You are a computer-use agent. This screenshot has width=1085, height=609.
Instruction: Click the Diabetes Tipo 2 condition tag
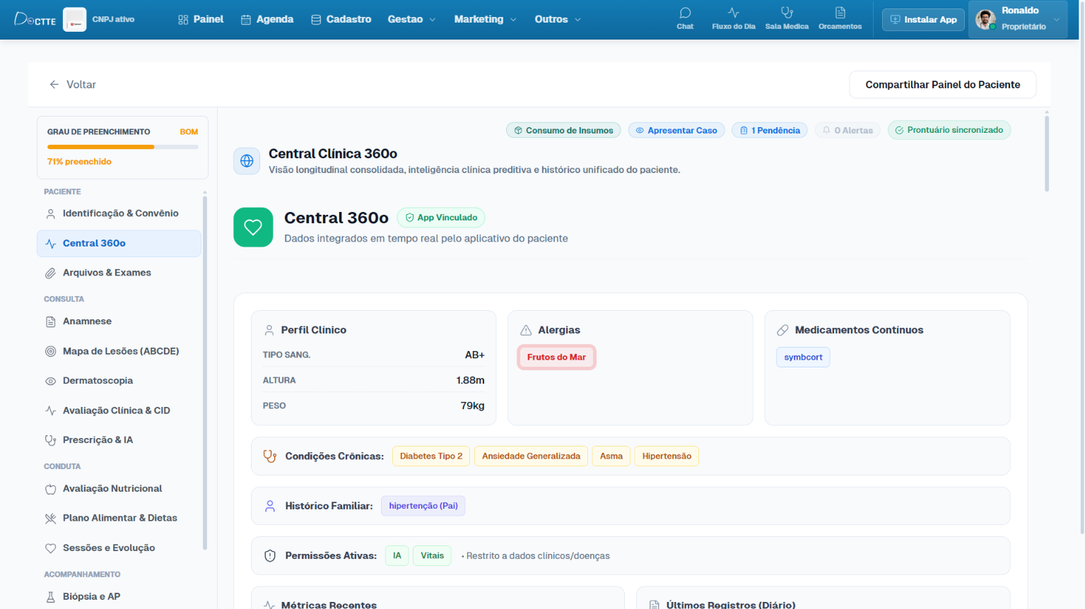[x=431, y=456]
